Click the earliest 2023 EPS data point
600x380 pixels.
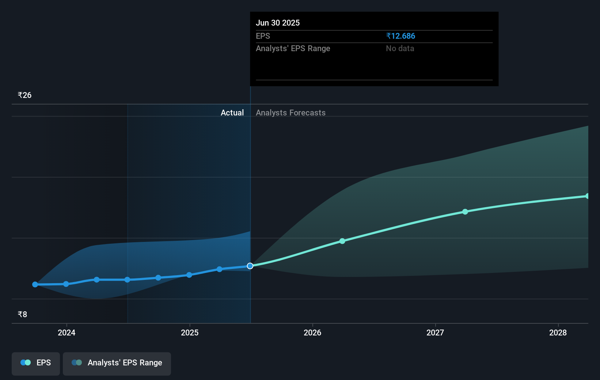[x=35, y=284]
